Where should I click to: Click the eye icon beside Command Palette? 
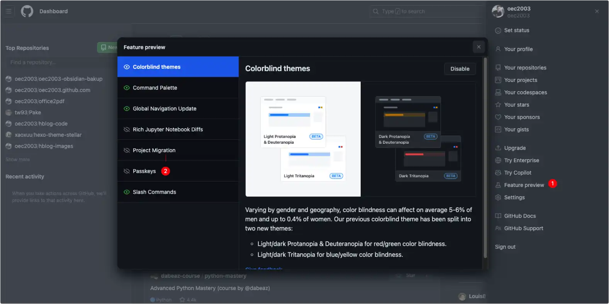coord(126,88)
